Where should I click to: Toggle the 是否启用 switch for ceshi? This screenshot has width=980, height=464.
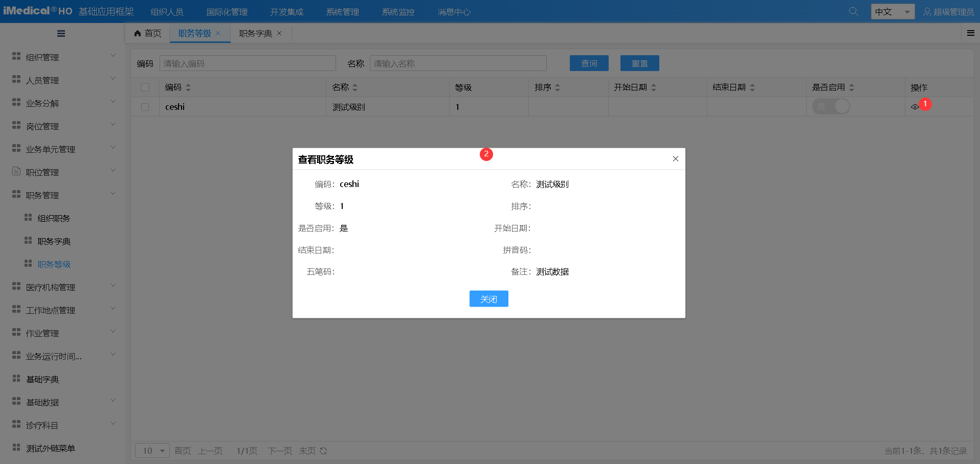pyautogui.click(x=831, y=107)
